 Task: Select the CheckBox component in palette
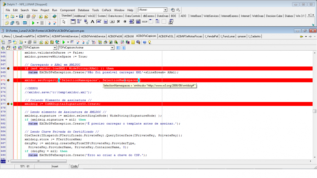(119, 22)
